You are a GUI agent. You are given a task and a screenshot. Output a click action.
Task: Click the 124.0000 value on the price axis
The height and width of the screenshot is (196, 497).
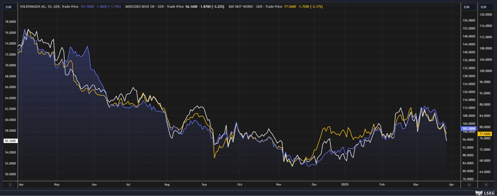469,84
